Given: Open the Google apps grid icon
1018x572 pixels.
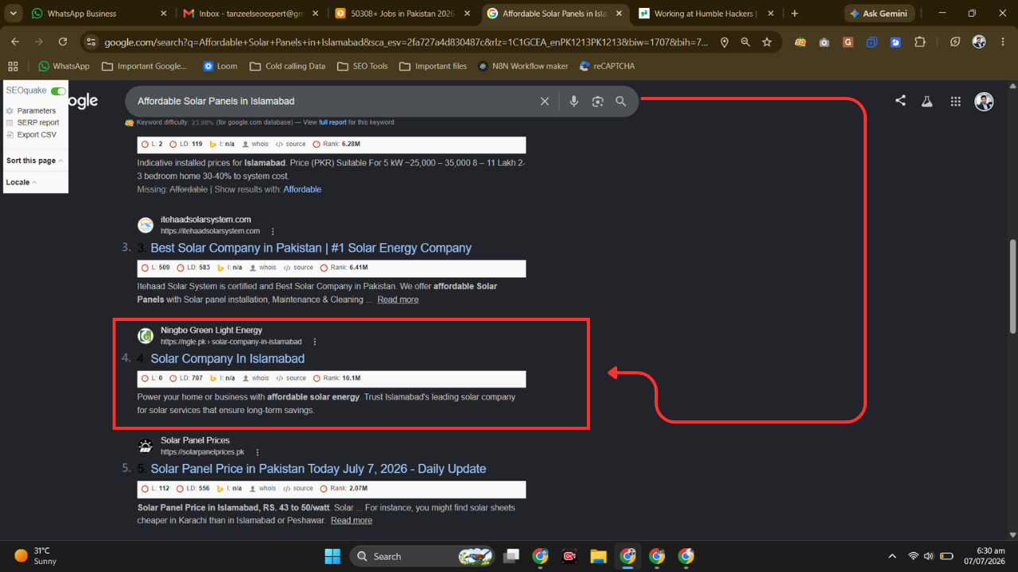Looking at the screenshot, I should tap(955, 101).
